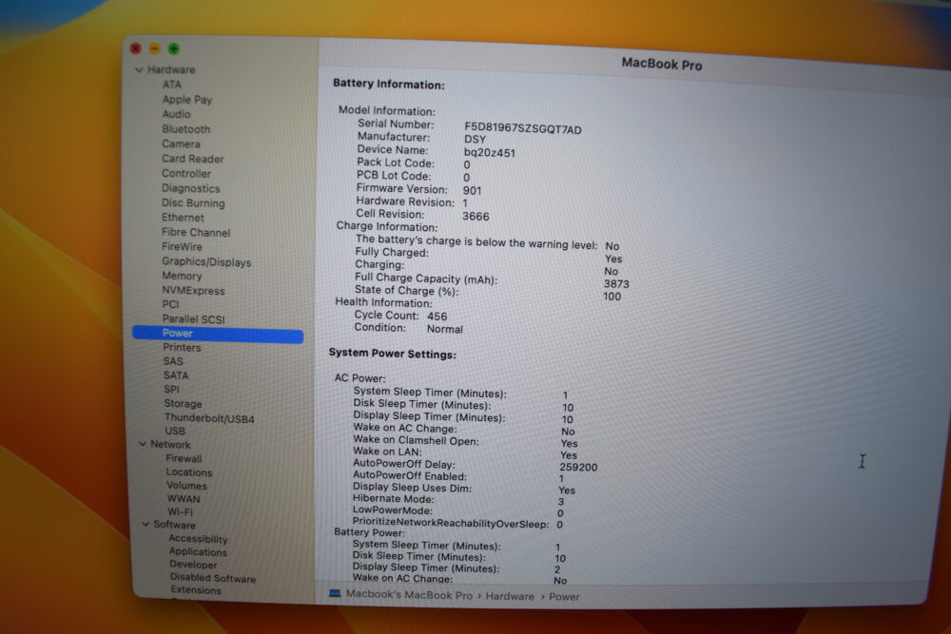Open the Controller entry

point(185,173)
